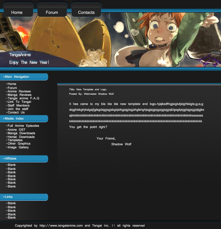
Task: Follow the http://www.tengaianime.com footer link
Action: tap(61, 226)
